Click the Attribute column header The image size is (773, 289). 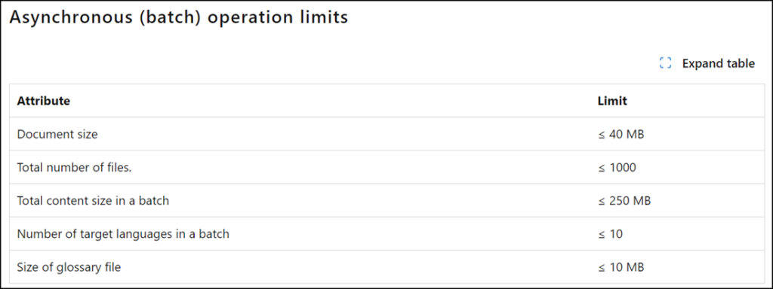coord(43,101)
